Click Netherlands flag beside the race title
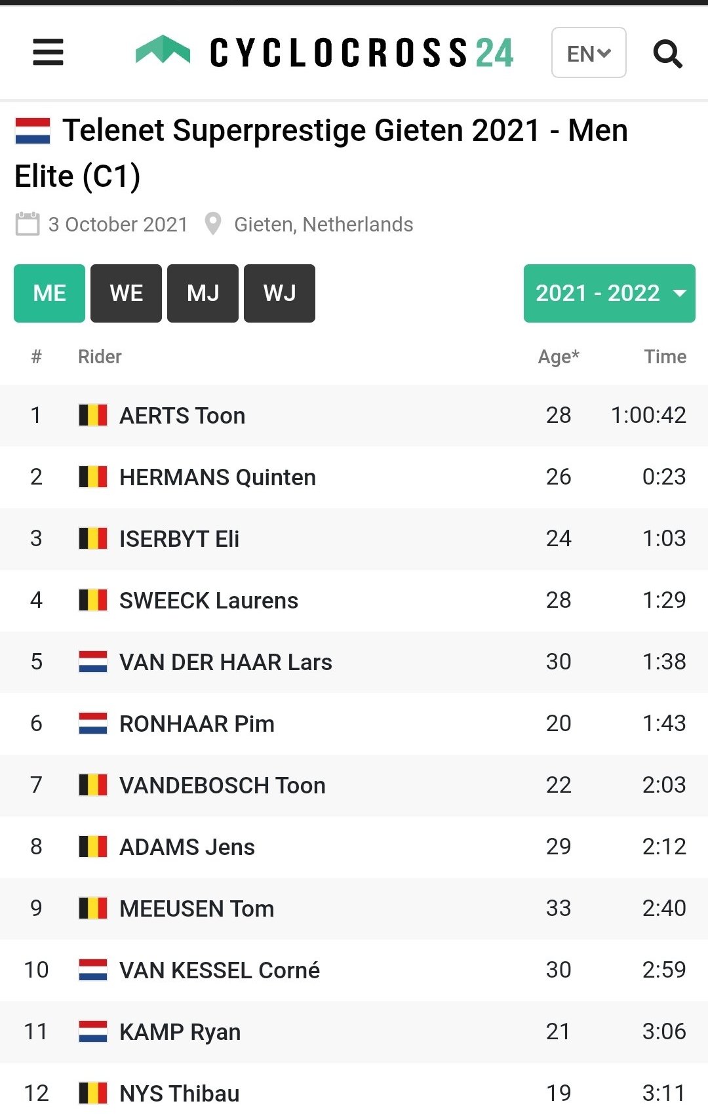The height and width of the screenshot is (1114, 708). click(33, 130)
